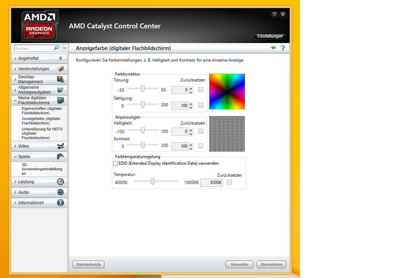
Task: Click the green pin page icon
Action: 273,48
